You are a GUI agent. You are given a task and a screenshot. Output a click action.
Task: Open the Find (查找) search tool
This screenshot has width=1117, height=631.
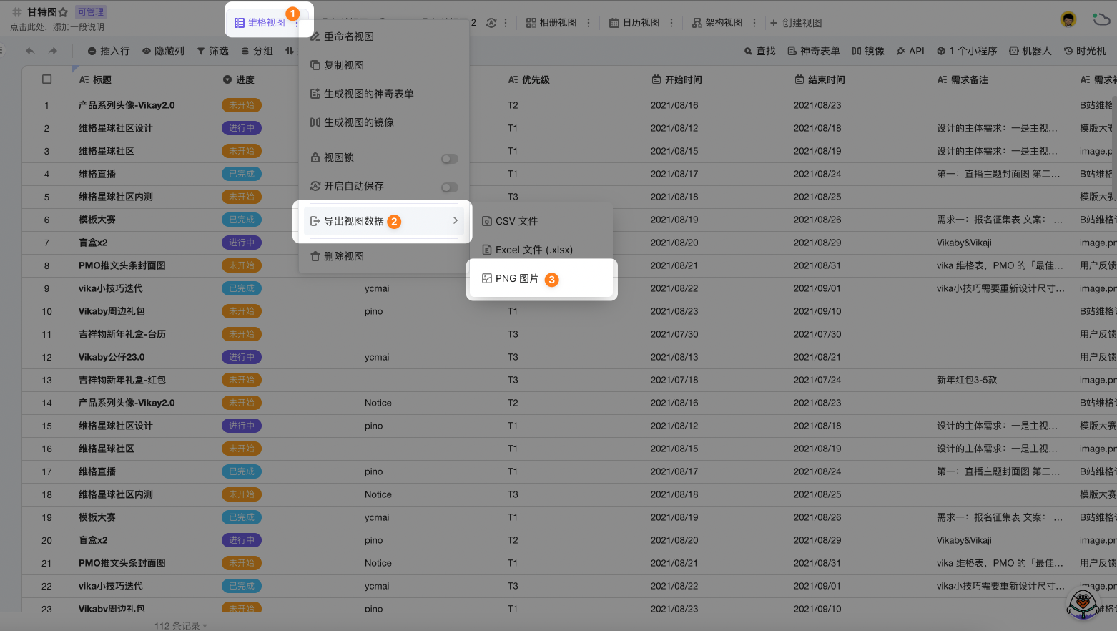point(759,51)
